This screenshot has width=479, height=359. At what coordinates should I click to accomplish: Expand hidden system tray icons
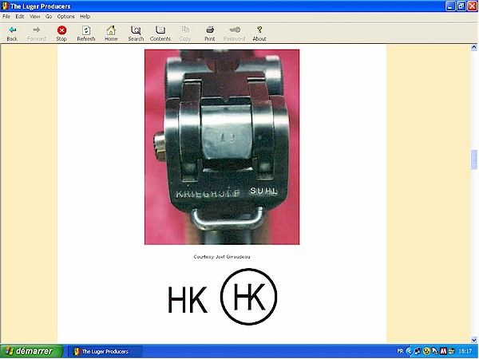tap(410, 351)
